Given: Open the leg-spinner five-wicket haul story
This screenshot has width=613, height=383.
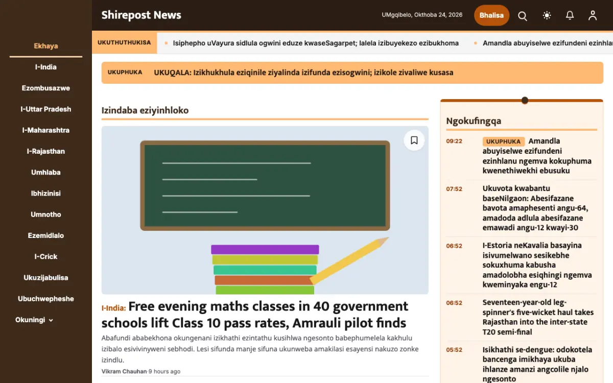Looking at the screenshot, I should point(538,317).
